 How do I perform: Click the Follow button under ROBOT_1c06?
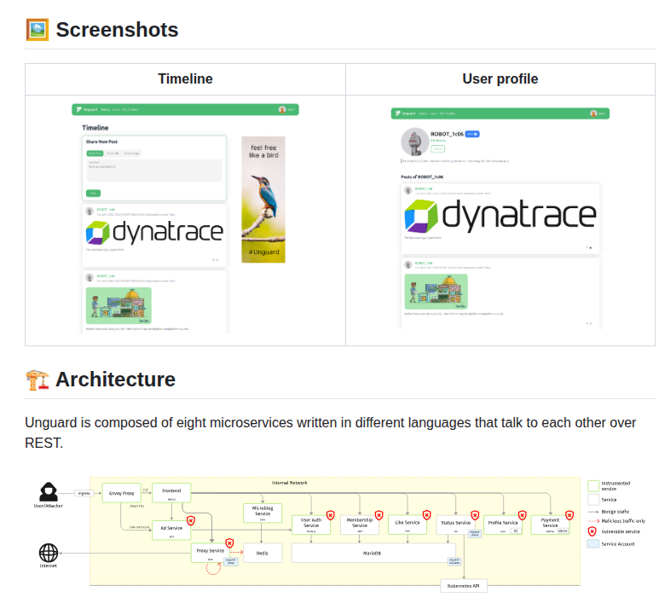click(x=437, y=148)
